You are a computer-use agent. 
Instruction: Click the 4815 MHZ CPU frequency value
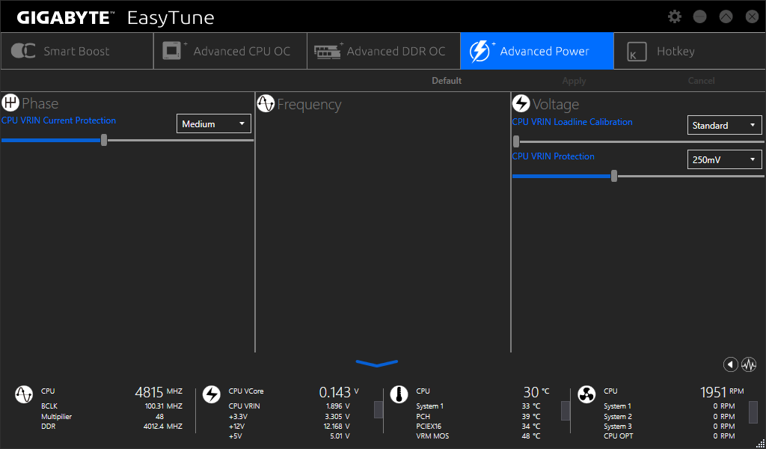159,392
